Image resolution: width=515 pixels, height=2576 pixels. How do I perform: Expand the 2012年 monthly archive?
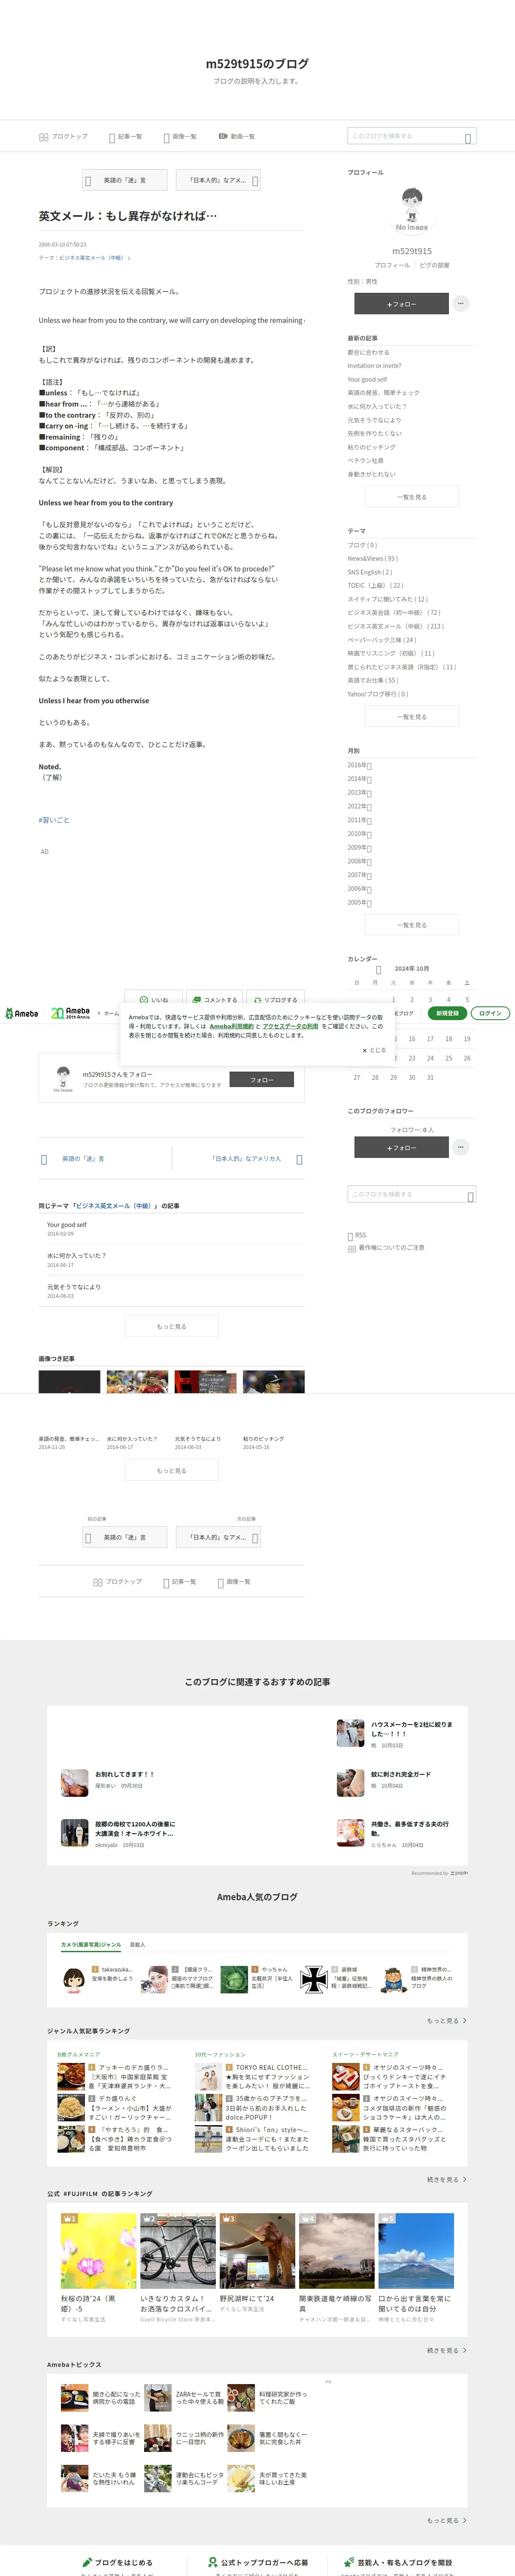click(359, 807)
